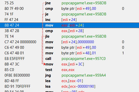The height and width of the screenshot is (92, 139).
Task: Select bytes '80 7F 49 00'
Action: [x=14, y=9]
